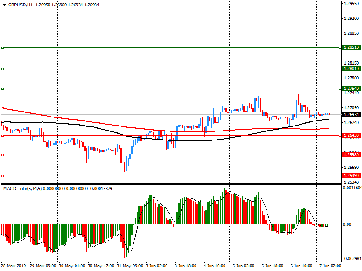Click the 7 Jun 02:00 time label

pos(330,266)
